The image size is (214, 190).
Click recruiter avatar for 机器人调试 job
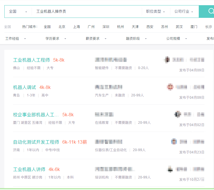click(x=171, y=87)
